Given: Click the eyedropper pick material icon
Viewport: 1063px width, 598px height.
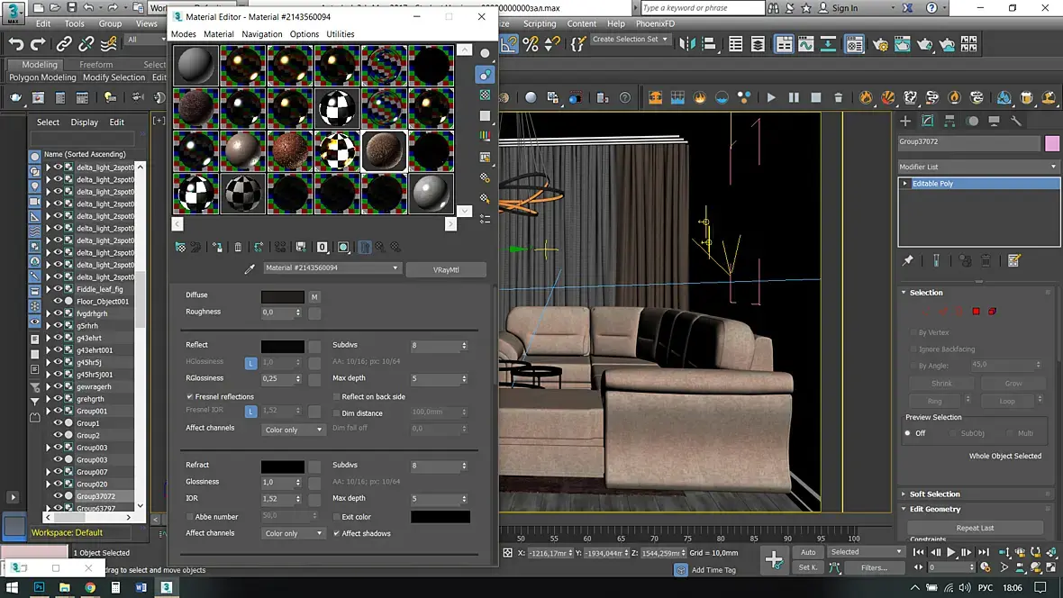Looking at the screenshot, I should [250, 268].
